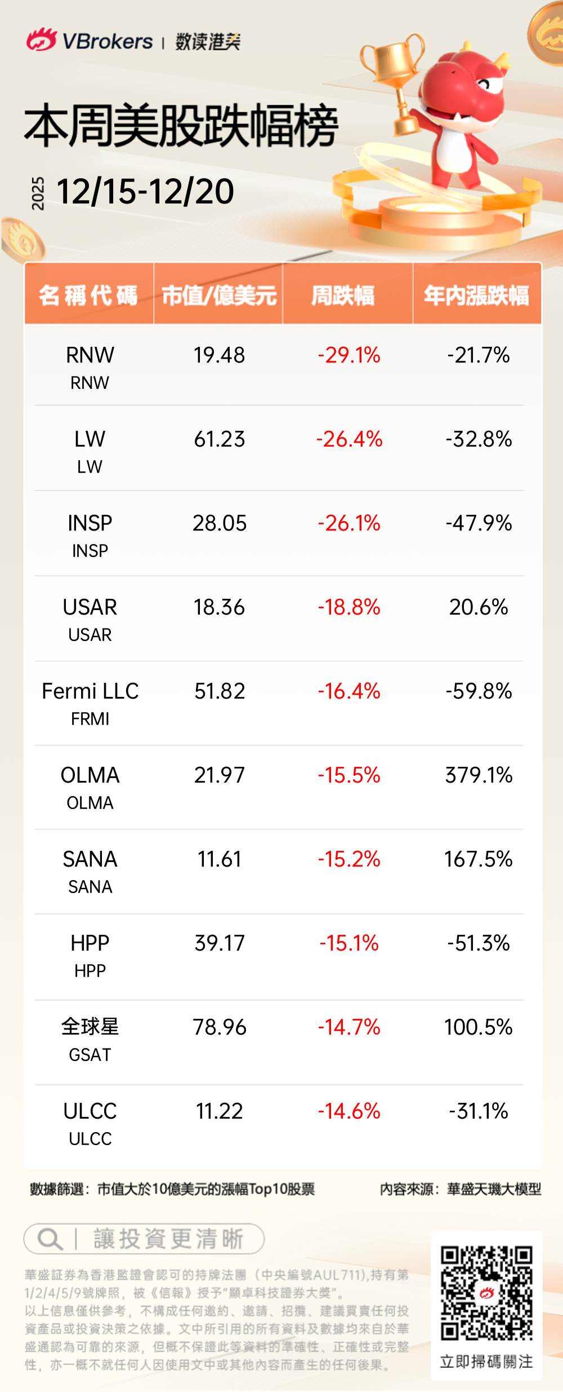Click OLMA year-to-date value 379.1%
The height and width of the screenshot is (1392, 563).
pos(479,775)
